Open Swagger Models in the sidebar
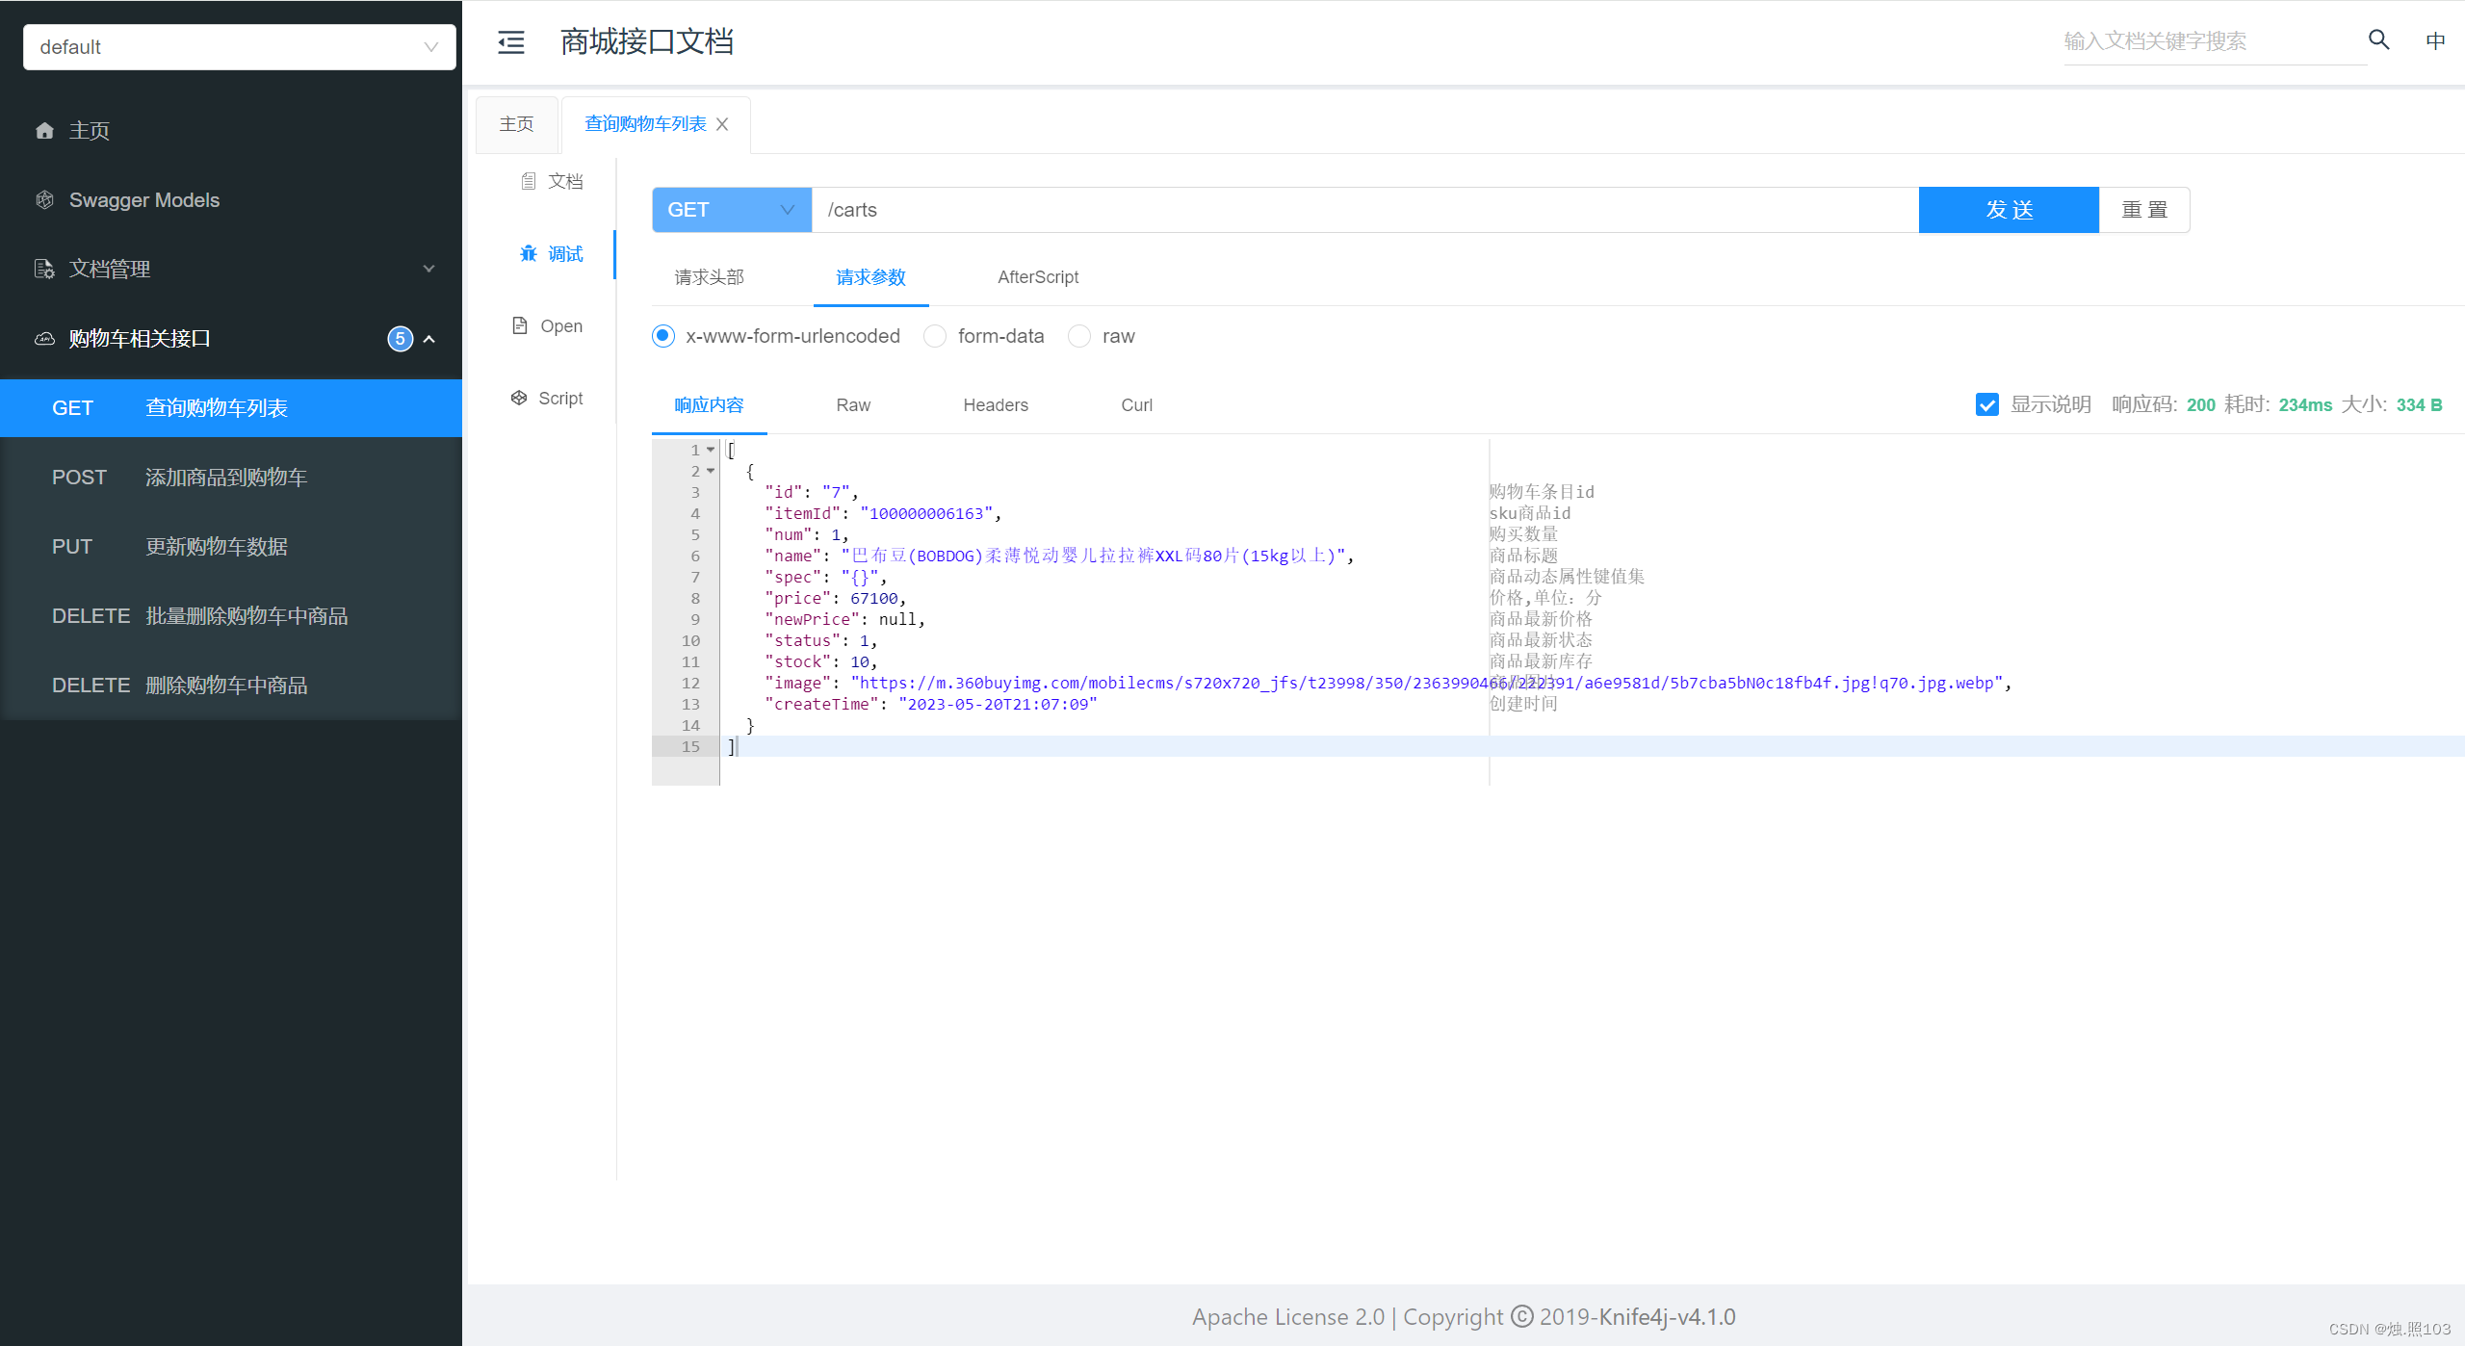The width and height of the screenshot is (2465, 1346). [143, 200]
